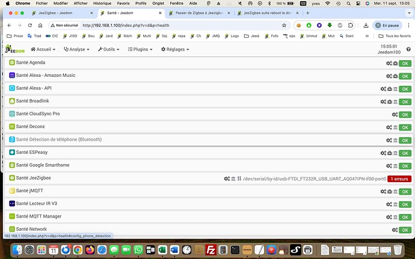Screen dimensions: 415x259
Task: Click OK badge in Santé Agenda row
Action: point(405,64)
